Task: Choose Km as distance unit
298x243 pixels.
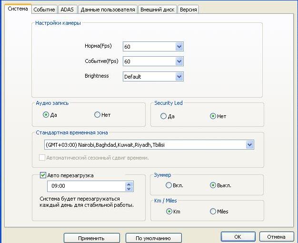Action: [x=169, y=212]
